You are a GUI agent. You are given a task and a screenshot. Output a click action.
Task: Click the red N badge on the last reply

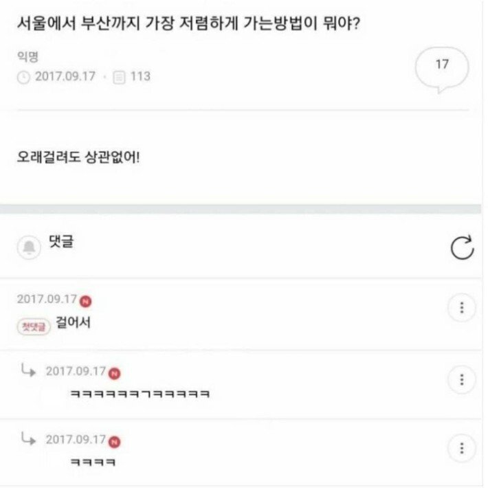tap(114, 441)
